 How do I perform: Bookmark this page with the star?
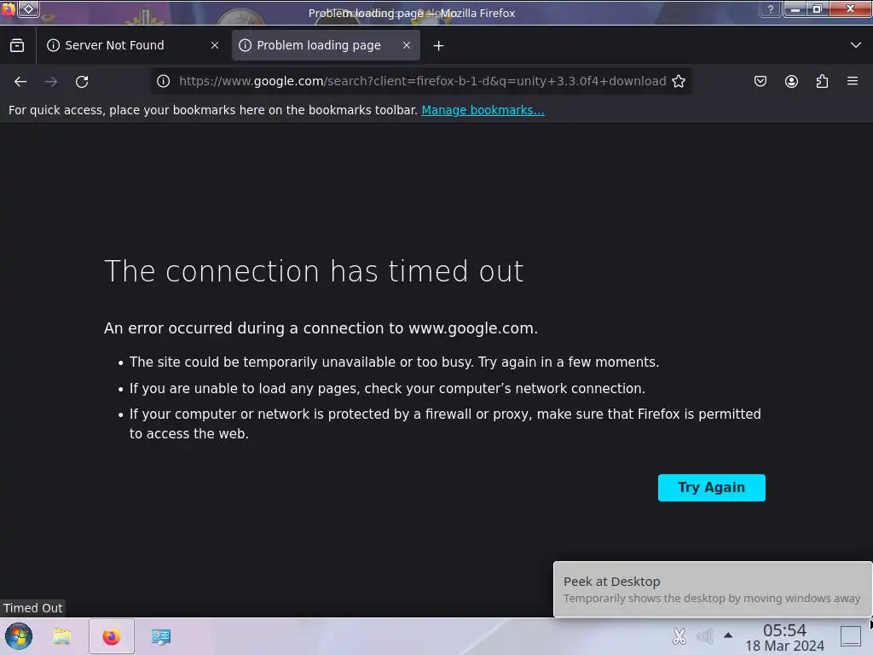pyautogui.click(x=678, y=81)
